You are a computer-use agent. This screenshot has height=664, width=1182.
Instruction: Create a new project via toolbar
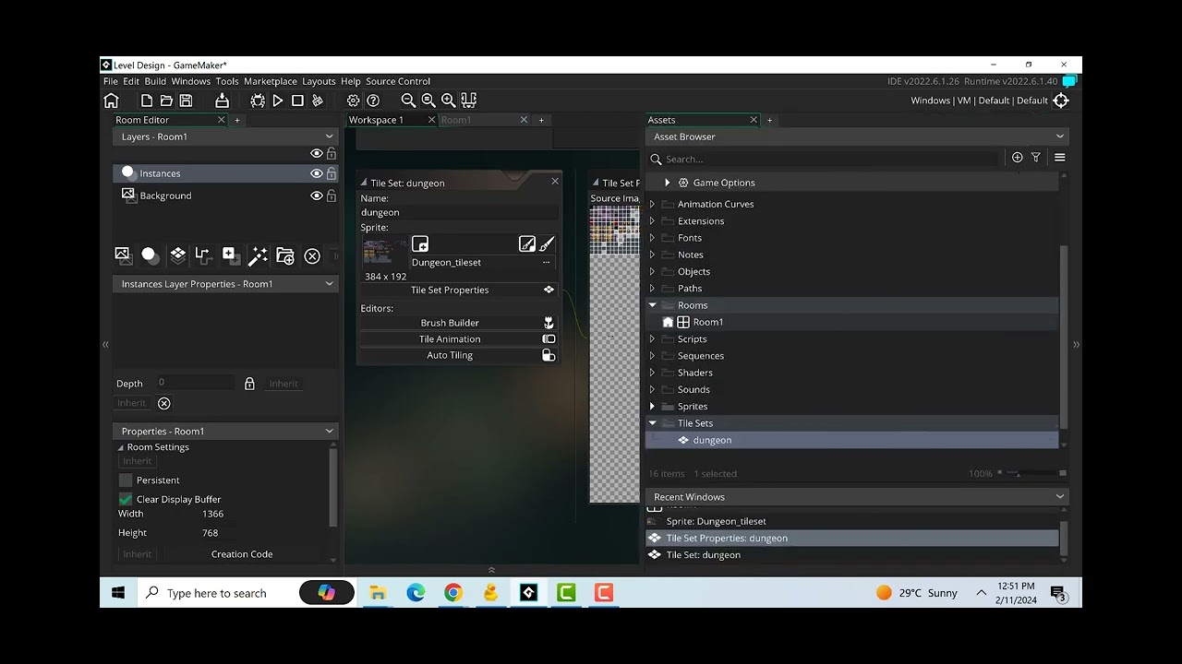point(147,101)
